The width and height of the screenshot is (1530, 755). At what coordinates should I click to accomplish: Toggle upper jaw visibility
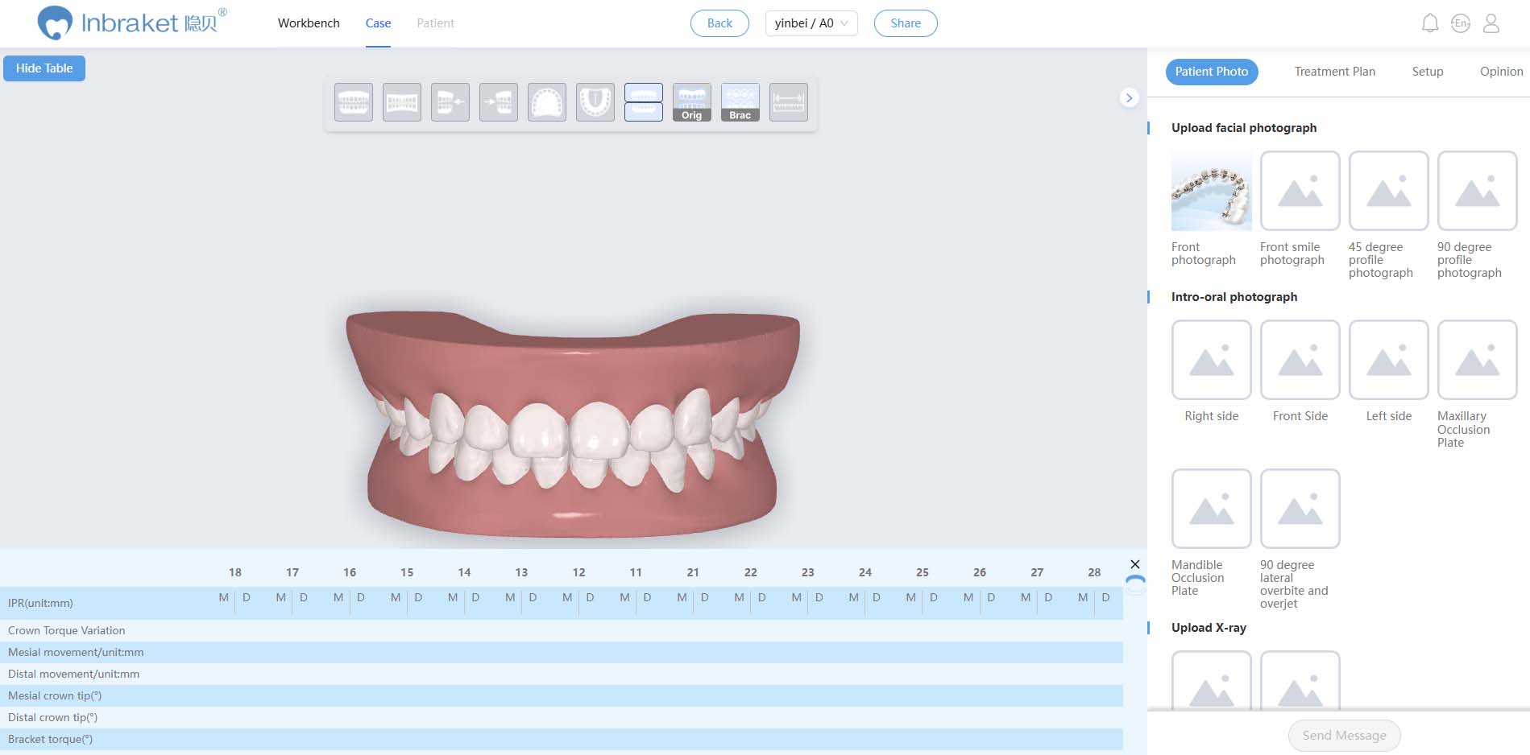(644, 93)
